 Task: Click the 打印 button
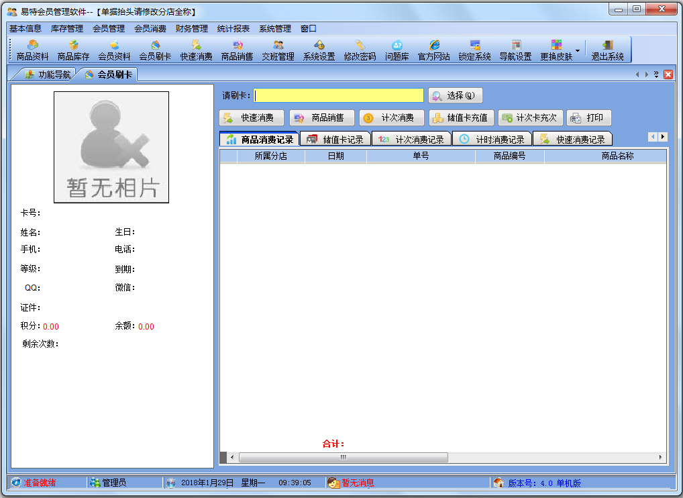coord(588,117)
